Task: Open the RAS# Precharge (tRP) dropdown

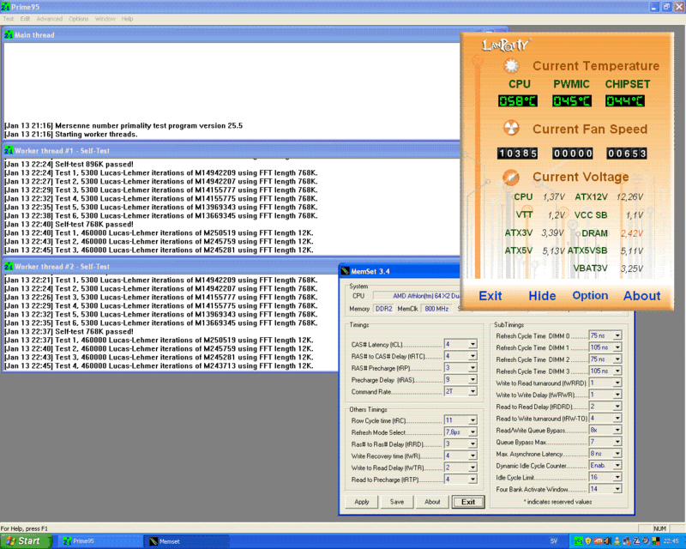Action: click(472, 368)
